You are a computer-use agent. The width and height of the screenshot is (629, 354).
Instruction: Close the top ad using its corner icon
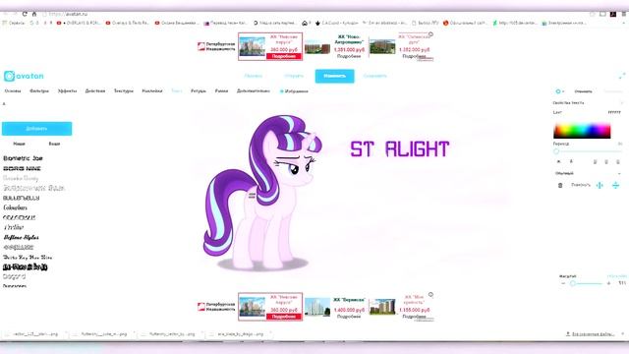tap(430, 34)
